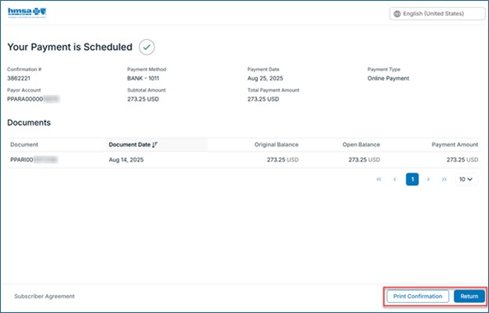Viewport: 489px width, 313px height.
Task: Select the payor account PPARA00000 value
Action: (x=34, y=99)
